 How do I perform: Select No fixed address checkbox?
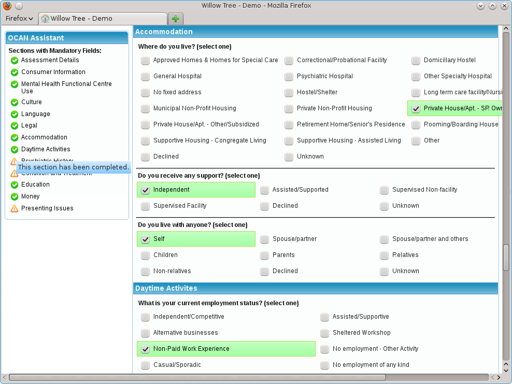tap(145, 92)
